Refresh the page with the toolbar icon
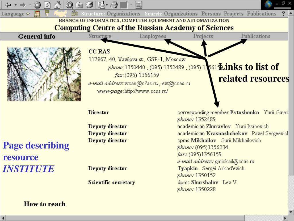The image size is (294, 221). pyautogui.click(x=47, y=5)
